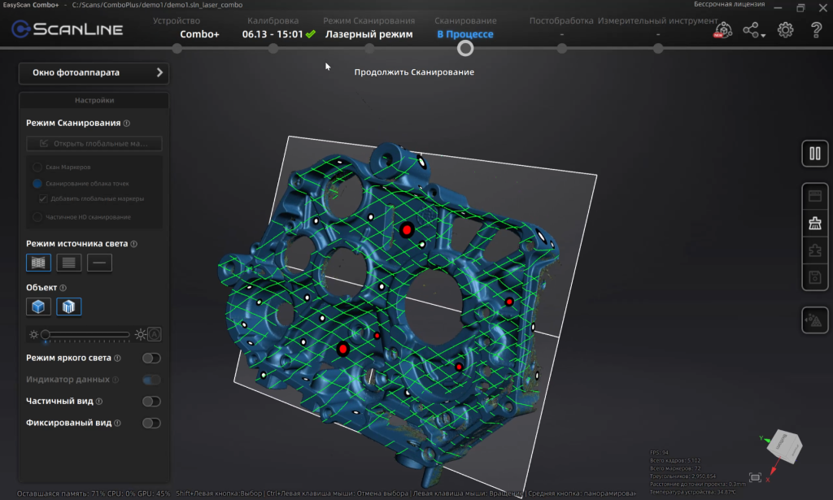833x500 pixels.
Task: Open the Калибровка step
Action: point(273,48)
